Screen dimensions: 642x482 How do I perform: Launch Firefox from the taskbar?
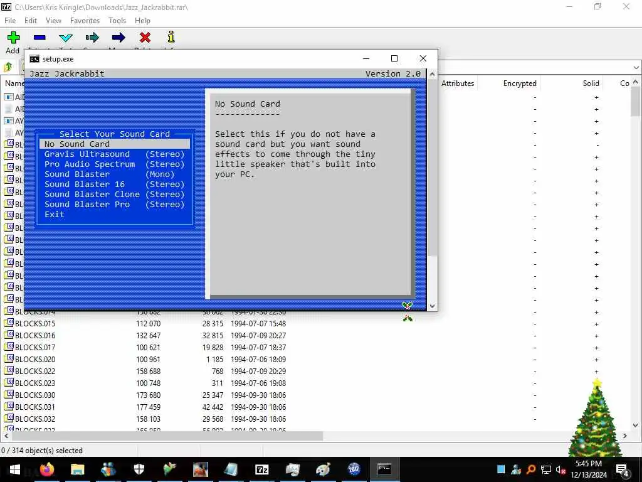point(46,469)
